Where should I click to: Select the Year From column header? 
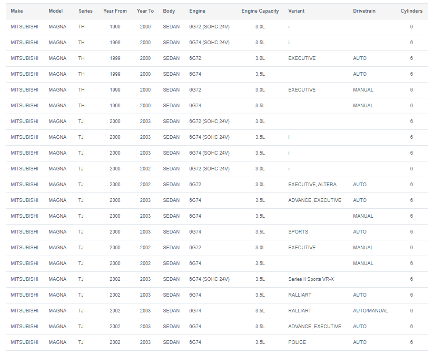tap(115, 11)
